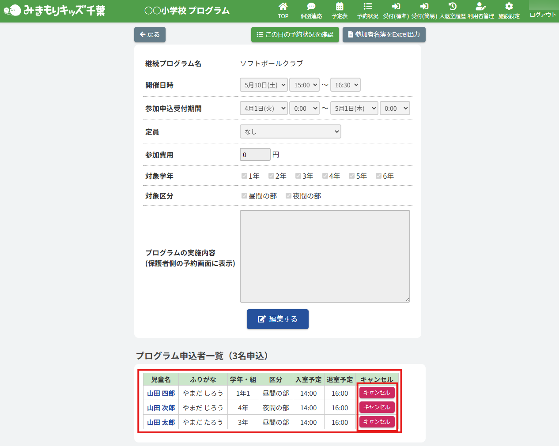Viewport: 559px width, 446px height.
Task: Cancel 山田 四郎's application
Action: click(x=377, y=393)
